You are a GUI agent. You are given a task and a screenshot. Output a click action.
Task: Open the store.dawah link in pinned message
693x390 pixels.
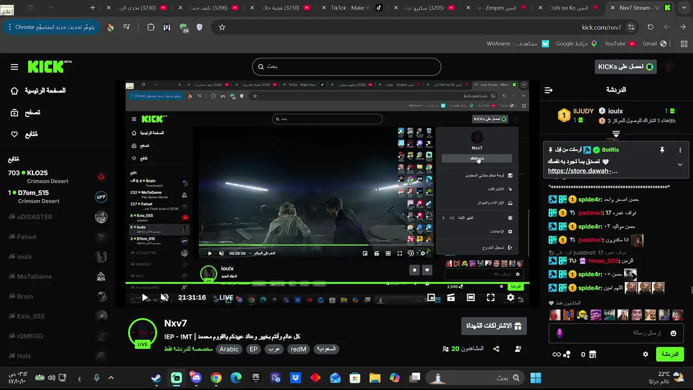pos(583,171)
